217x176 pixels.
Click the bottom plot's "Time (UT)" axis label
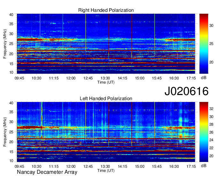point(106,171)
